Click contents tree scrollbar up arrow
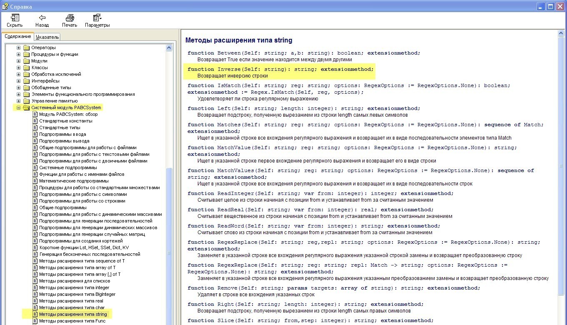This screenshot has height=325, width=567. (x=169, y=48)
